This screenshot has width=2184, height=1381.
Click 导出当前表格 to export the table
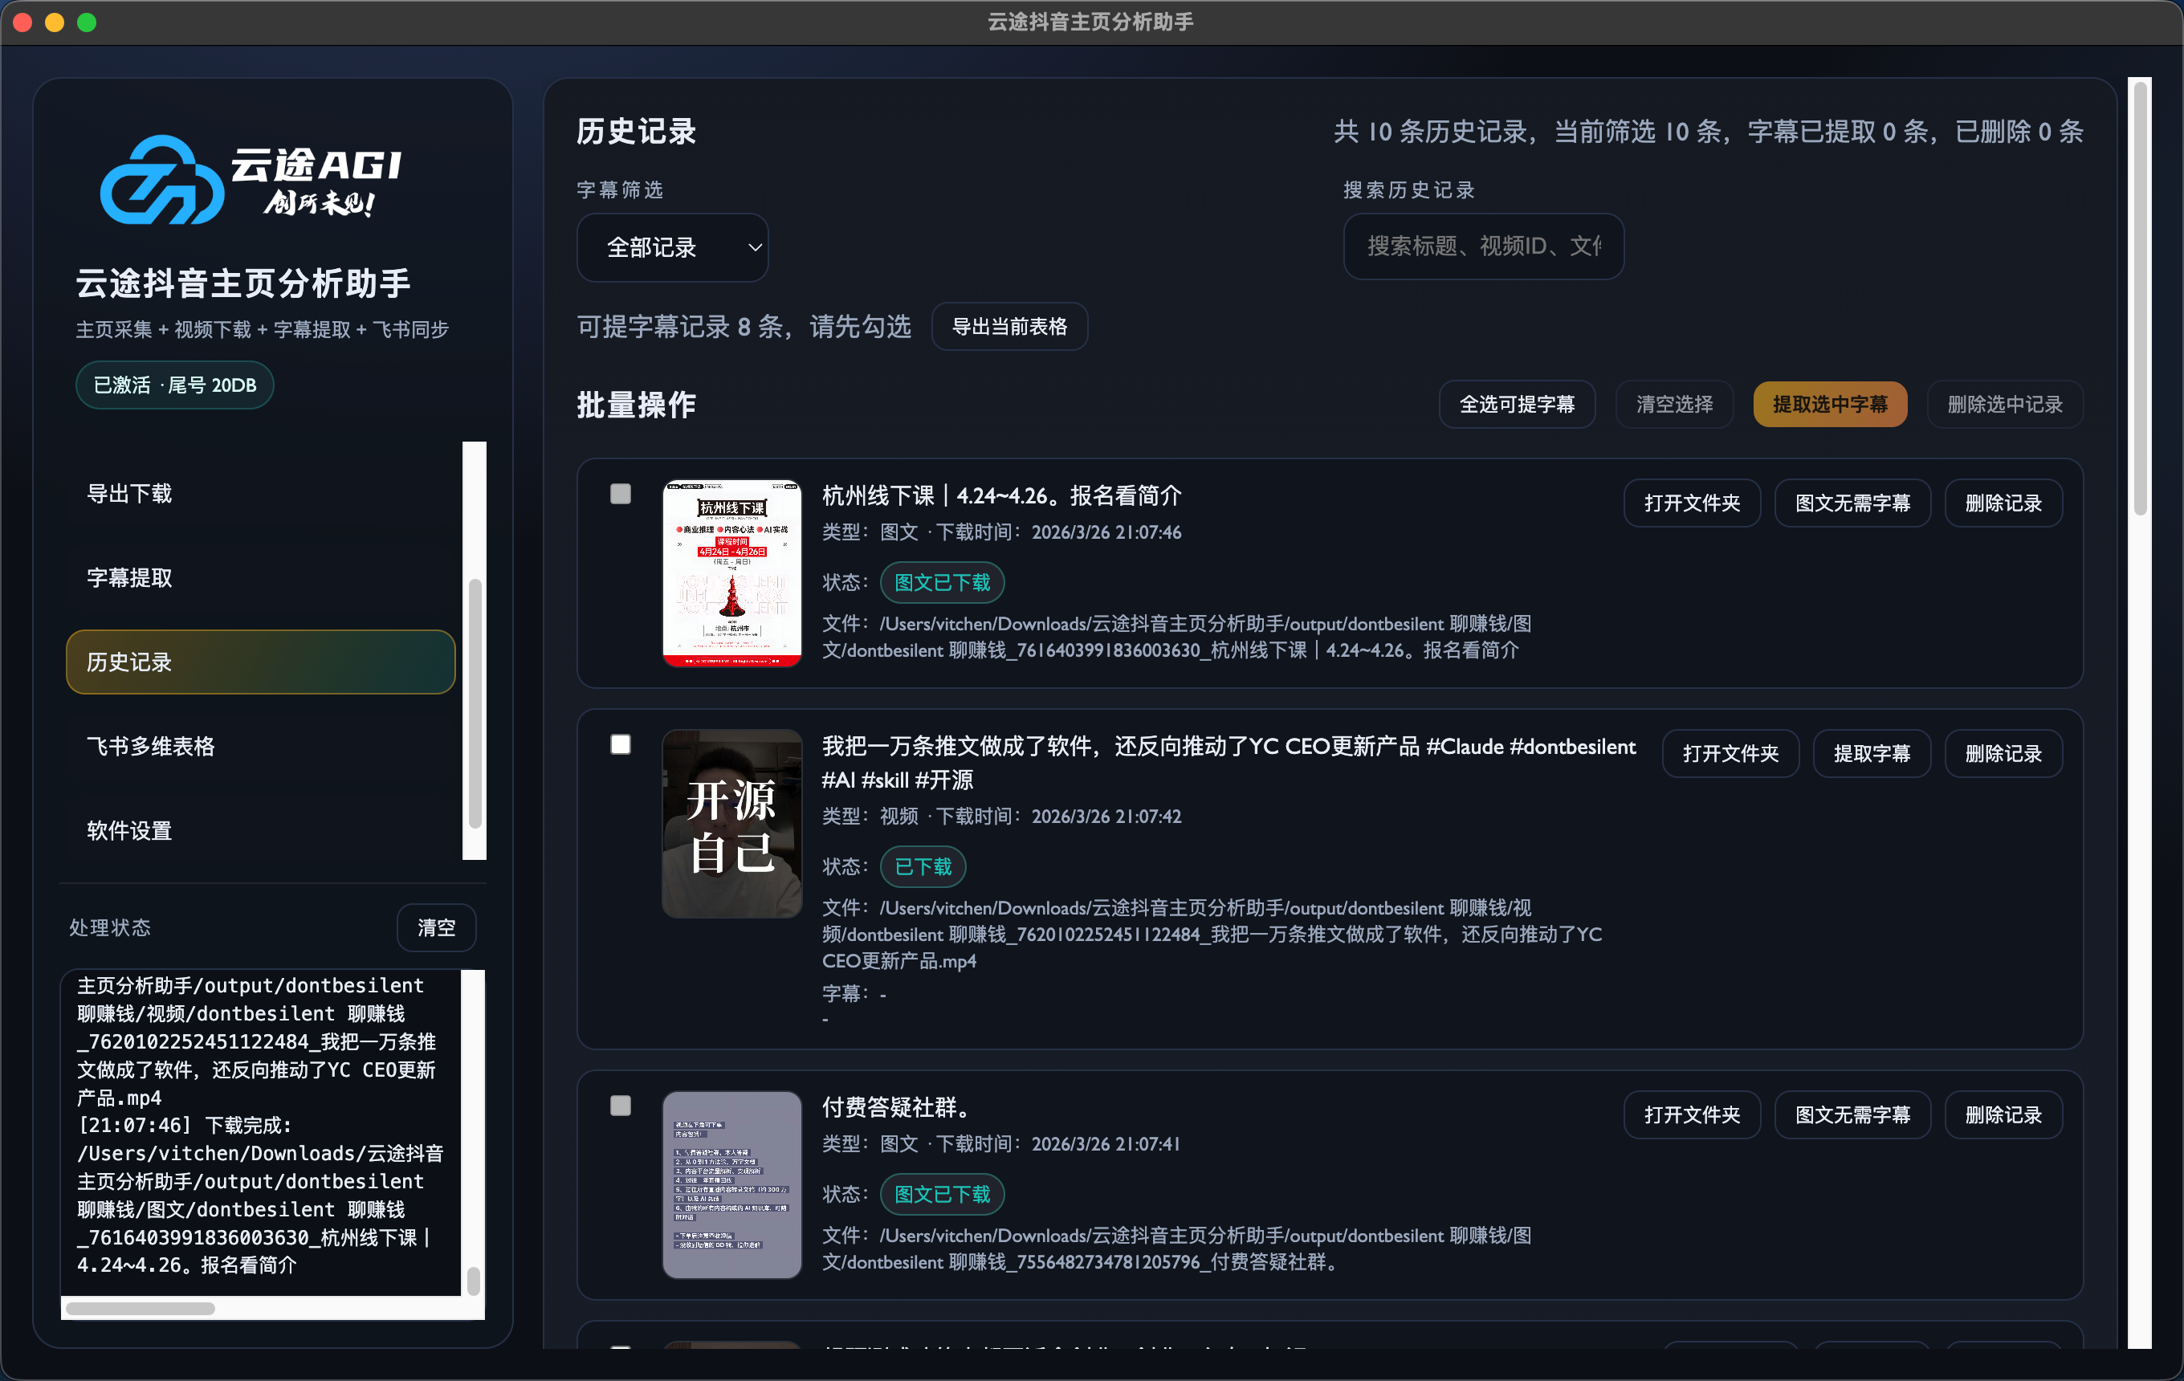tap(1009, 327)
